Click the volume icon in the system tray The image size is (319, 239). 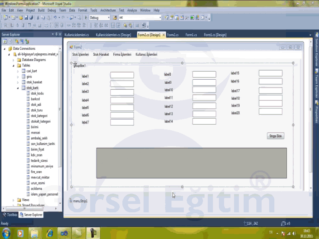tap(294, 233)
